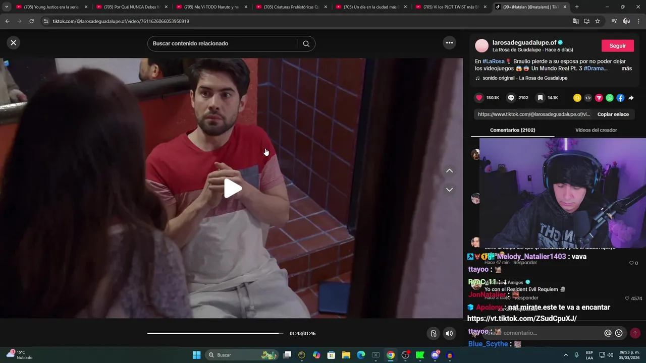Viewport: 646px width, 363px height.
Task: Click the Copiar enlace button
Action: (613, 114)
